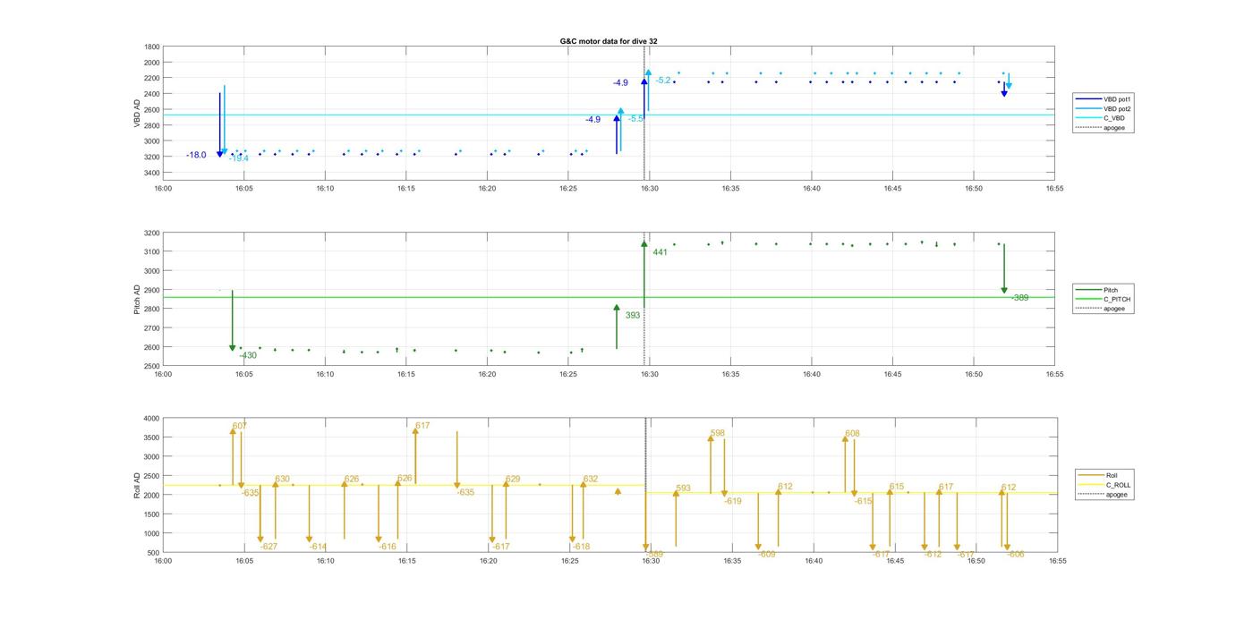Click the '500' tick on Roll axis

tap(153, 552)
